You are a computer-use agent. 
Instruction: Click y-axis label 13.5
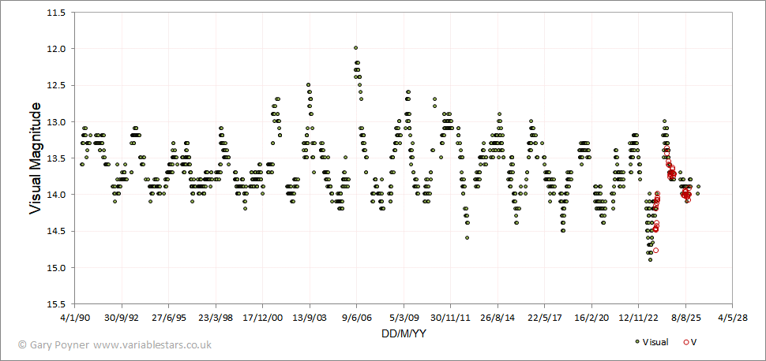pyautogui.click(x=56, y=158)
